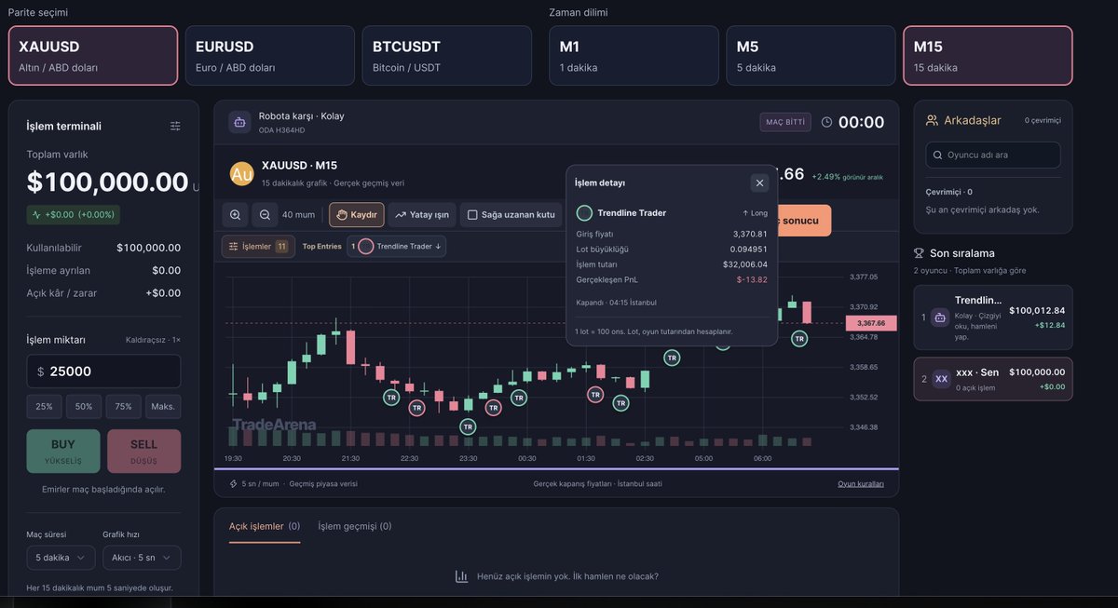The image size is (1118, 608).
Task: Open the Grafik hızı Akıcı dropdown
Action: 142,558
